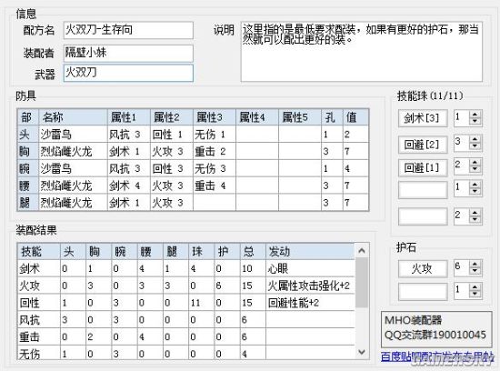Click the 火攻 talisman value field showing 6
This screenshot has width=500, height=371.
[462, 268]
